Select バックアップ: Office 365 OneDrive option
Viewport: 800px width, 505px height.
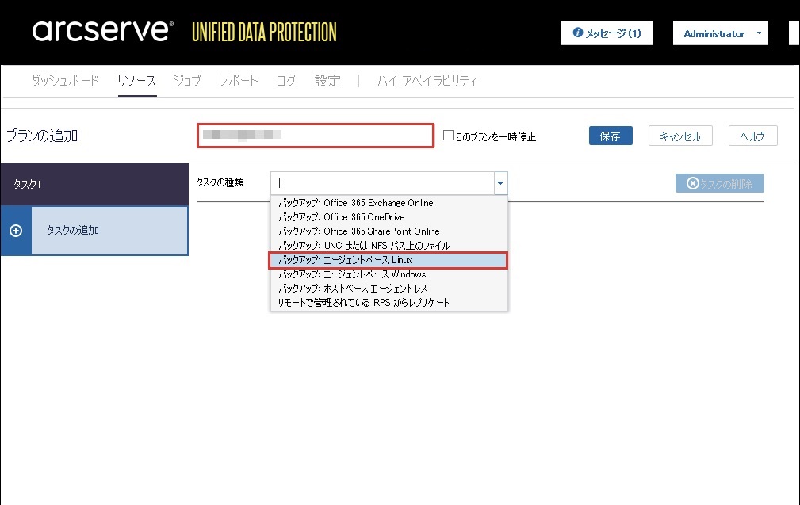click(x=389, y=216)
